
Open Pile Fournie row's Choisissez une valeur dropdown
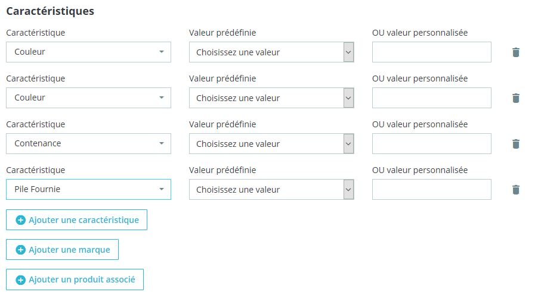(x=271, y=190)
